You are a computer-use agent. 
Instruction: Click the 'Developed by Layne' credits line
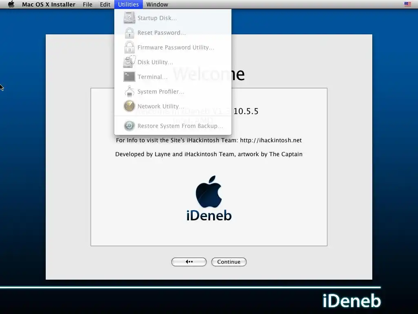[x=209, y=154]
